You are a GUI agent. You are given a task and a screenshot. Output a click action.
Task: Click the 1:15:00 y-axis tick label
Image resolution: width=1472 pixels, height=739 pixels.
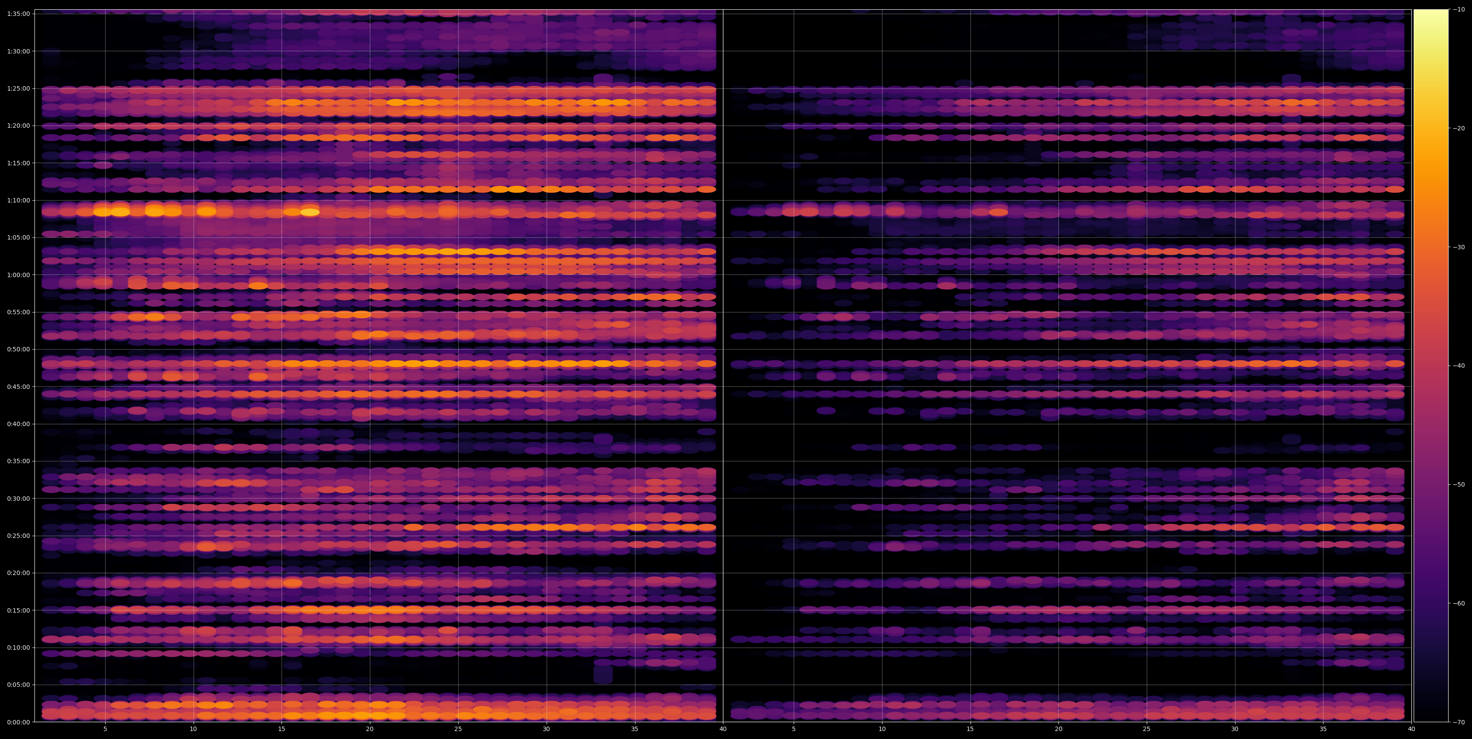[x=18, y=163]
